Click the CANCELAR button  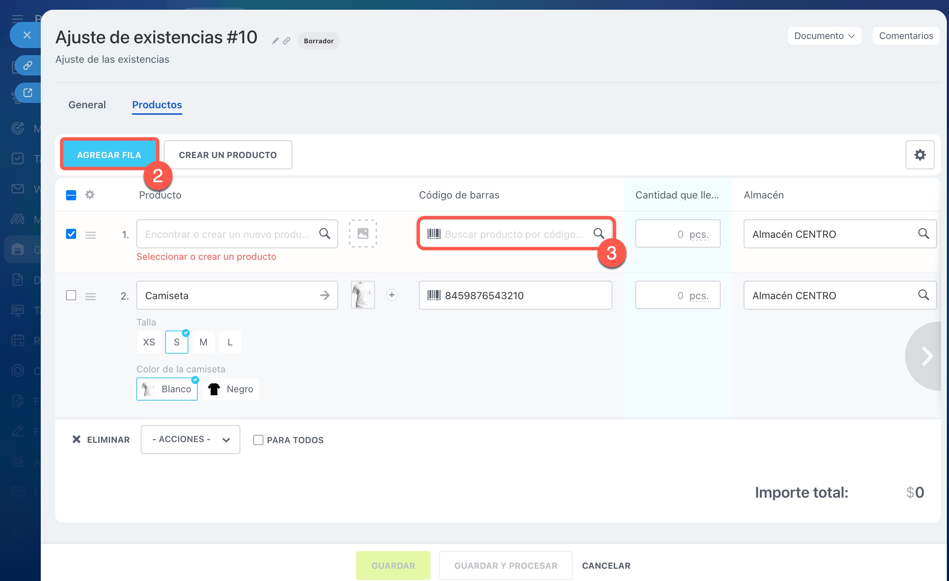point(606,565)
